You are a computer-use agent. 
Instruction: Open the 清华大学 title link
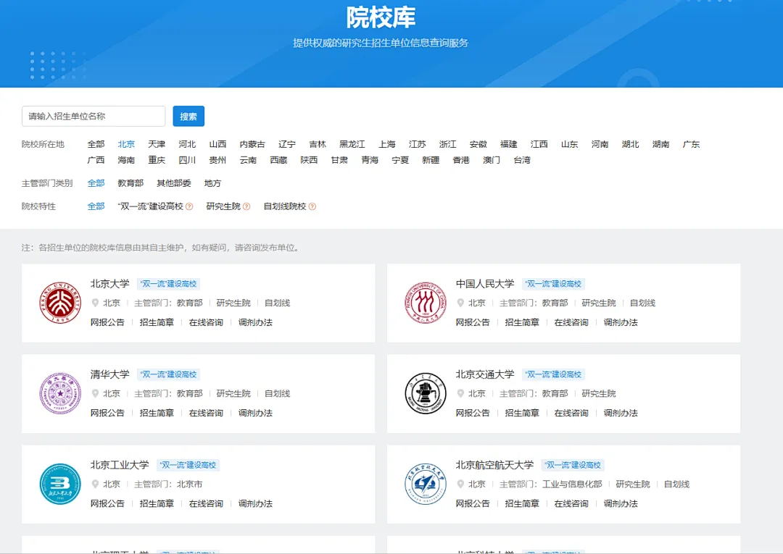[110, 374]
